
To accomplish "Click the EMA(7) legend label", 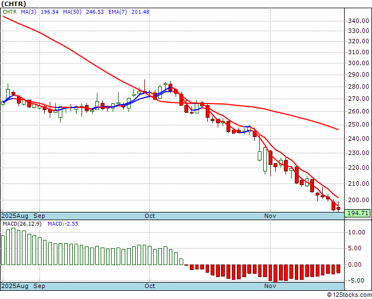I will (118, 12).
